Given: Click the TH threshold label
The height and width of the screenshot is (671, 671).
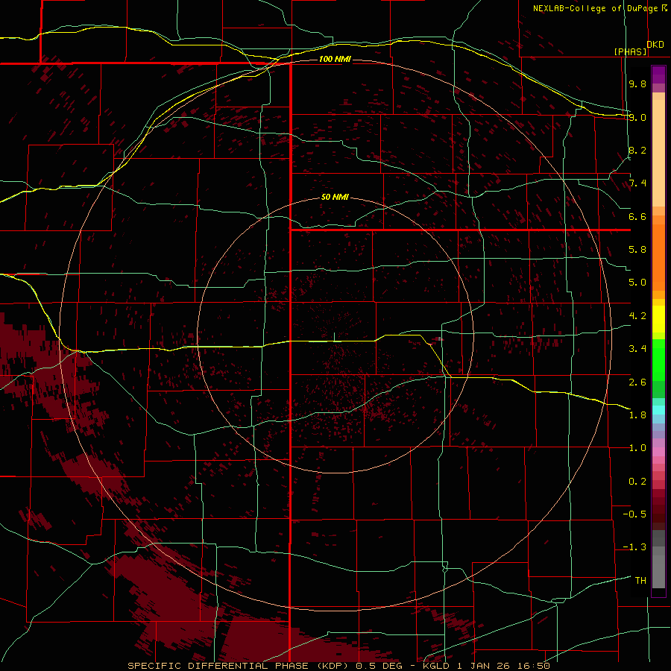Looking at the screenshot, I should coord(640,581).
